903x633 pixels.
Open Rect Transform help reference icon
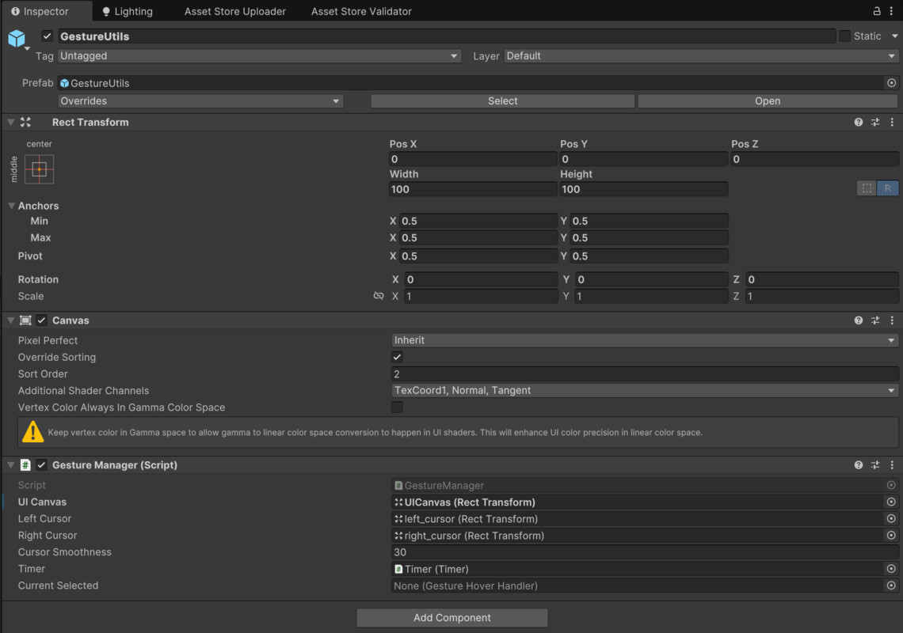tap(859, 123)
